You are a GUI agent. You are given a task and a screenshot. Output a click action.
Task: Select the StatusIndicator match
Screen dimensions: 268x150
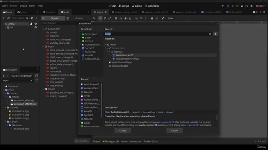tap(120, 66)
